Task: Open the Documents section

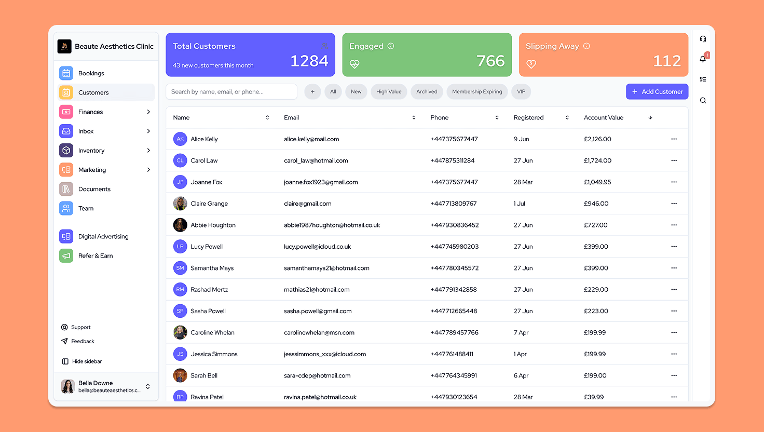Action: 95,188
